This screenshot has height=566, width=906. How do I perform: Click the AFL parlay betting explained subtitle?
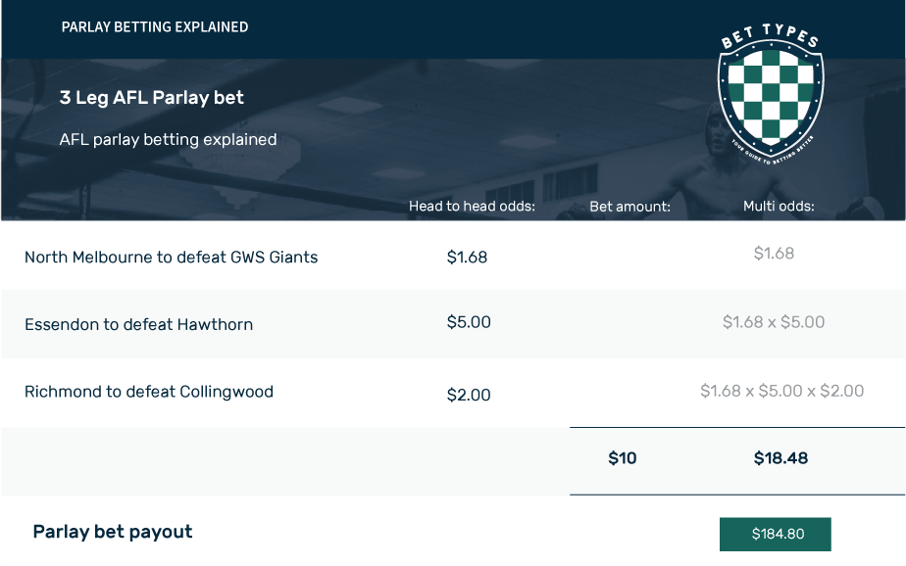click(168, 140)
